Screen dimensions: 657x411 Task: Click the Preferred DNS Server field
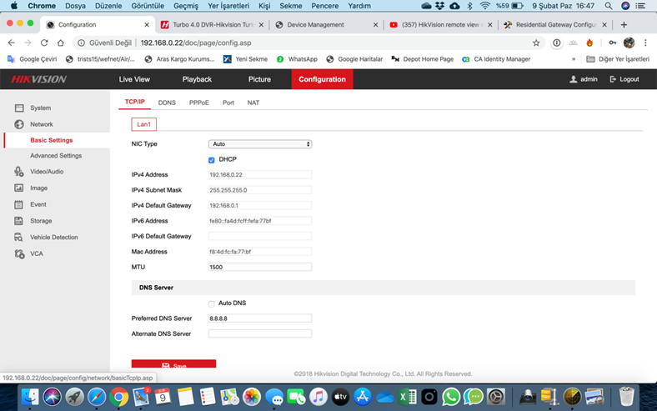[260, 318]
